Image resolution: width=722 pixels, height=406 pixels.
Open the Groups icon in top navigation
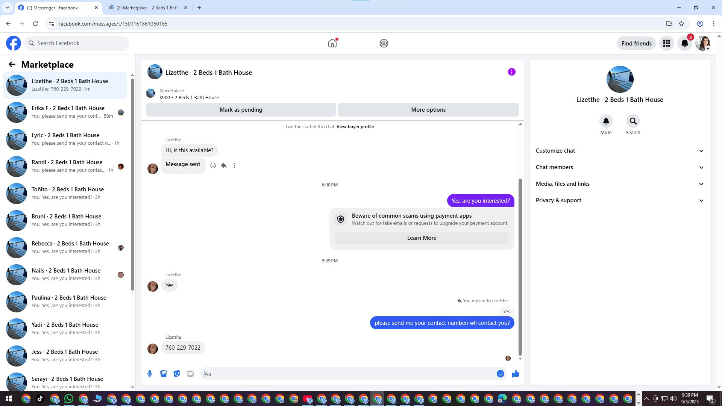pos(384,43)
